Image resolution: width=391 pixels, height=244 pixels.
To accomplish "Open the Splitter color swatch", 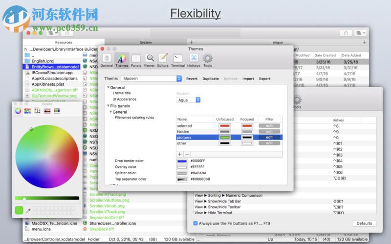I will click(182, 173).
